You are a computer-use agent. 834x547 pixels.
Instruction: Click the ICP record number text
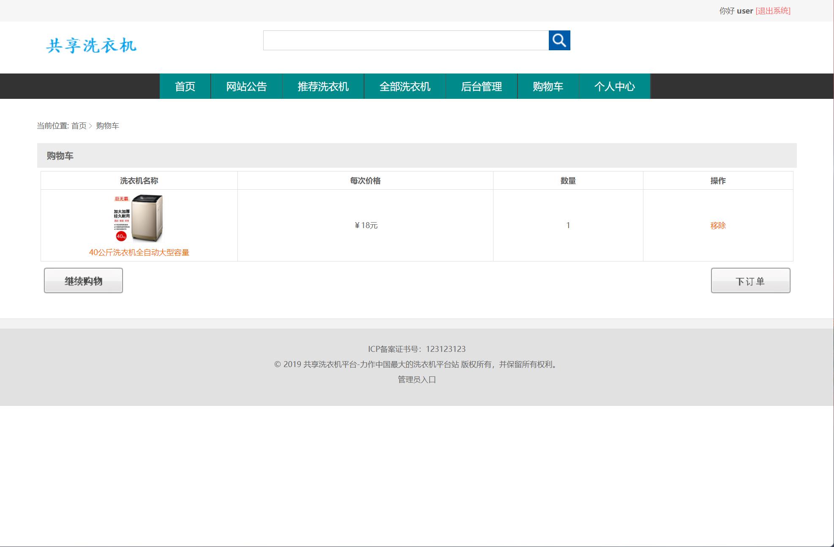(x=416, y=349)
